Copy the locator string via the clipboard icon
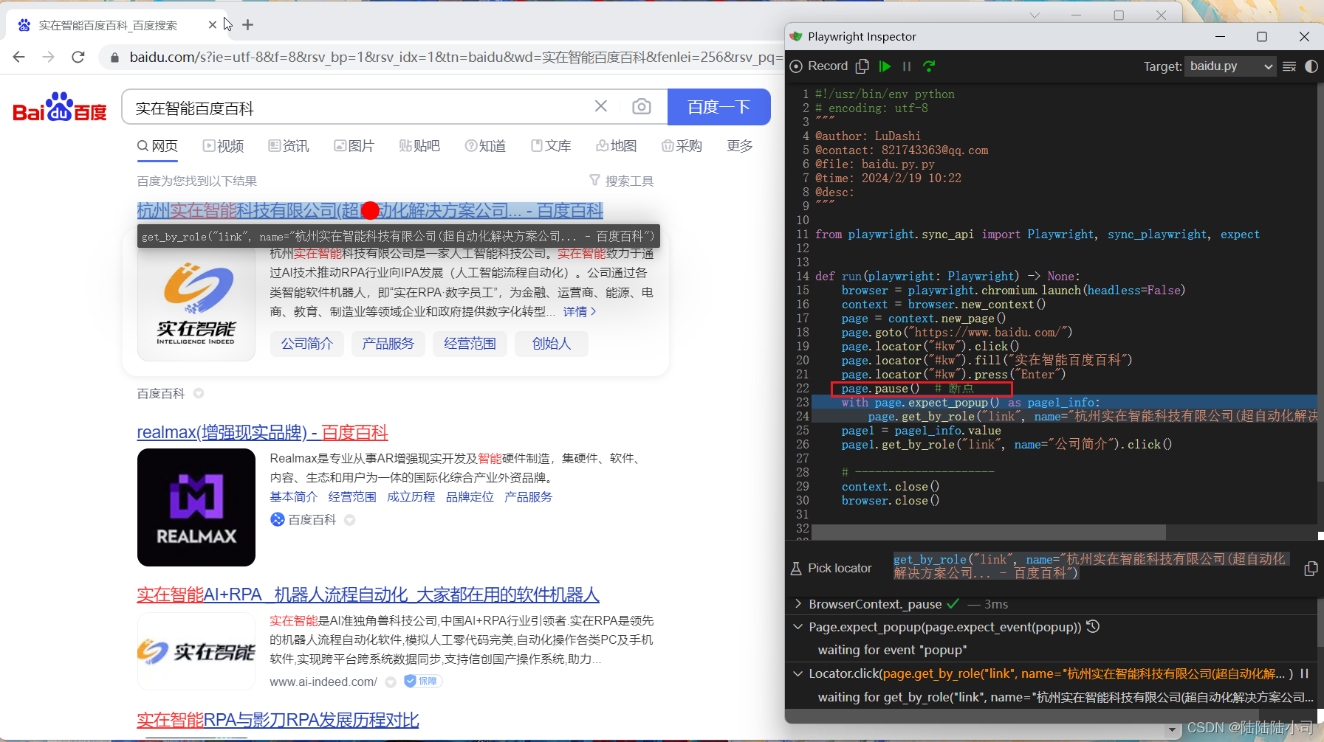This screenshot has height=742, width=1324. pos(1311,568)
